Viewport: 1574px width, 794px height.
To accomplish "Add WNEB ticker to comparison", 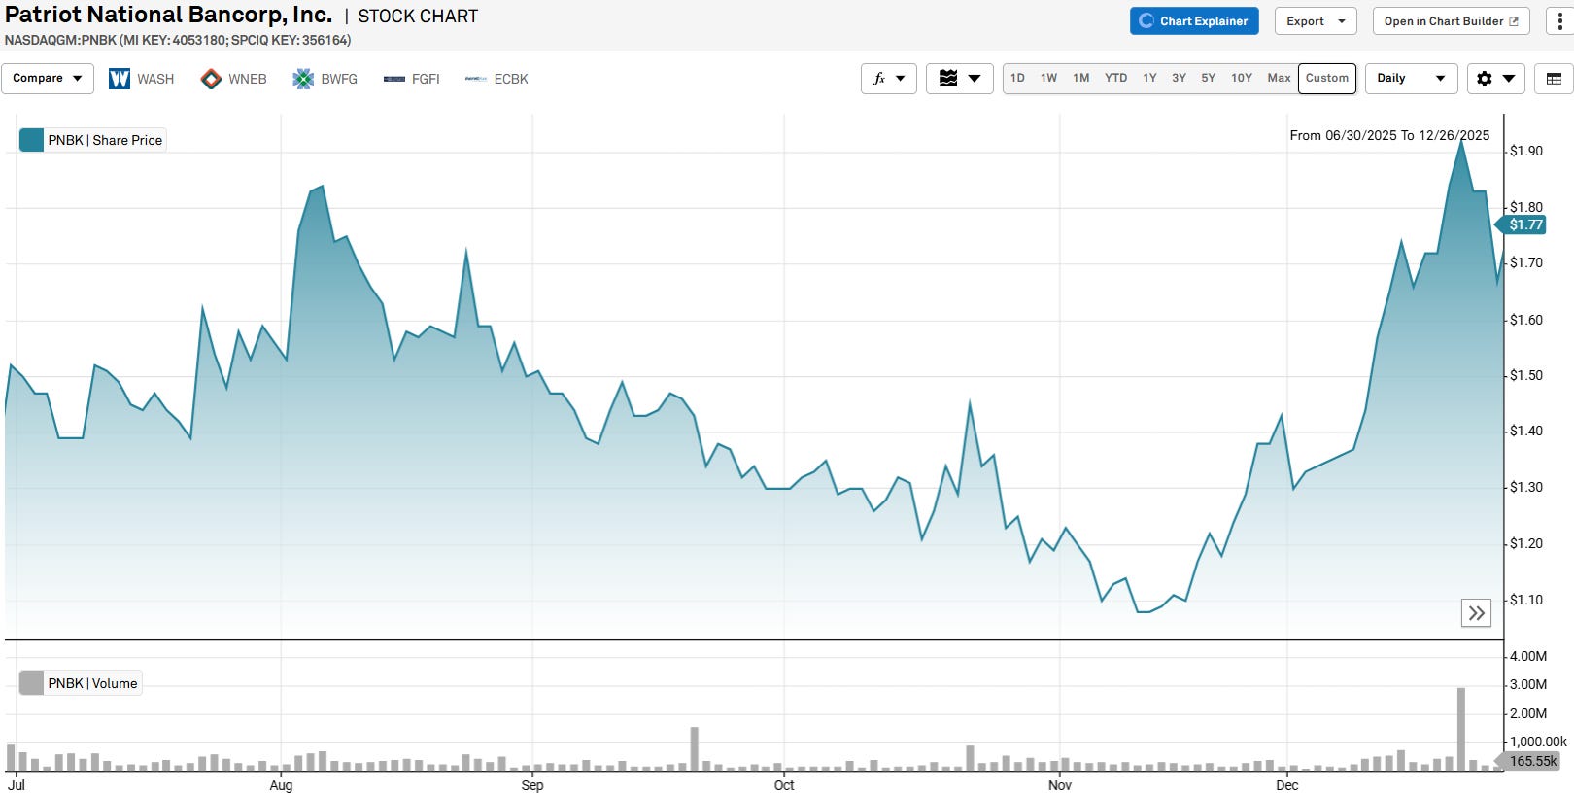I will click(x=248, y=79).
